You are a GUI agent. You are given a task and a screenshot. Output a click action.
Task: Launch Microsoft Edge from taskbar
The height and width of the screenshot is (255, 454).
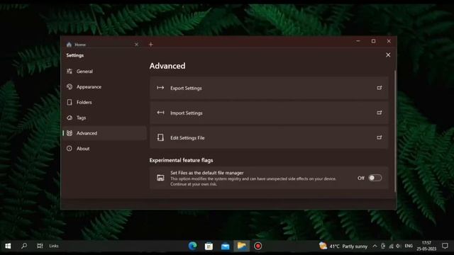pyautogui.click(x=192, y=246)
